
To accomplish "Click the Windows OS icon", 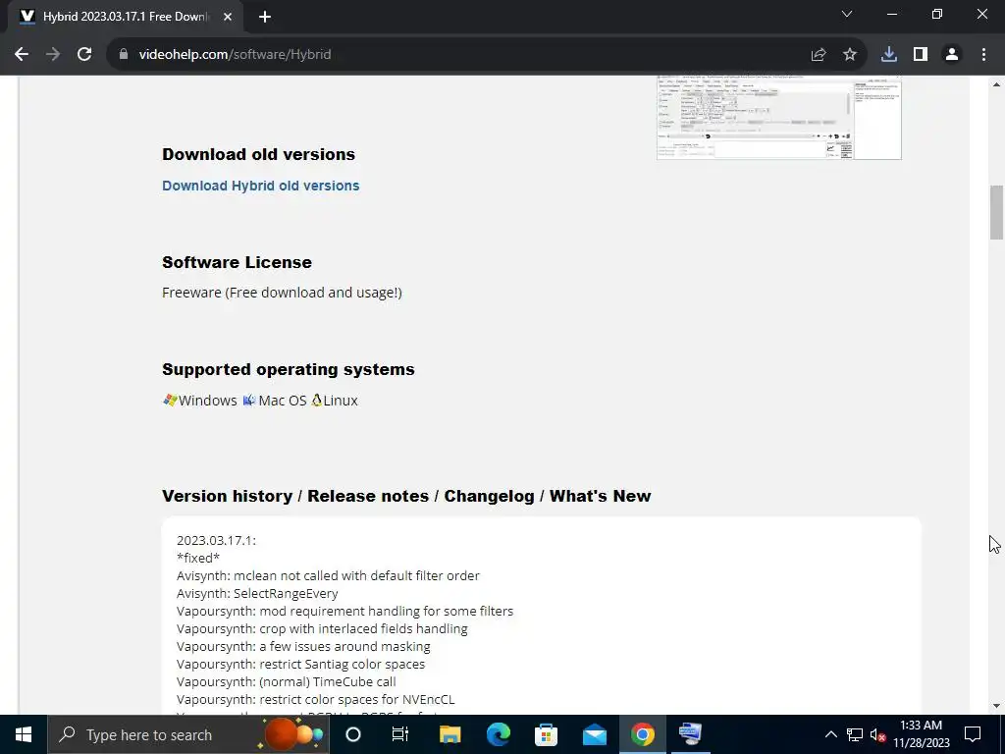I will pos(170,401).
